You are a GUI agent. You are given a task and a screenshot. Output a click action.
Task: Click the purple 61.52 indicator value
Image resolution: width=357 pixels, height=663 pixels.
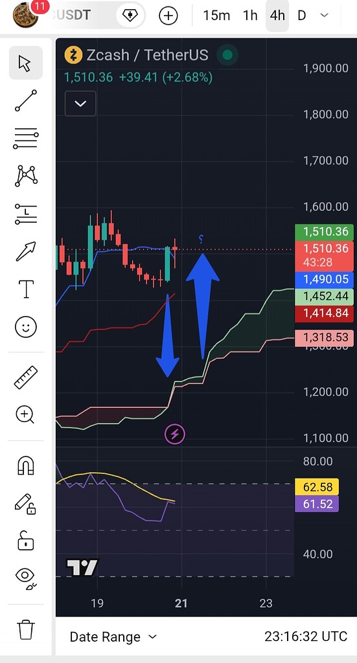pos(316,504)
